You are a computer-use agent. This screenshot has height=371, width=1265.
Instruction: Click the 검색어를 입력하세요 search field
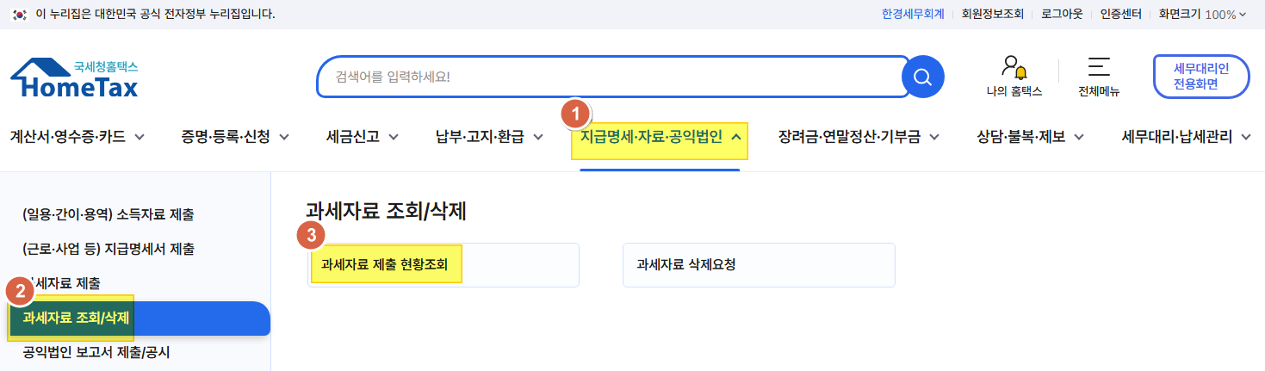click(x=613, y=77)
